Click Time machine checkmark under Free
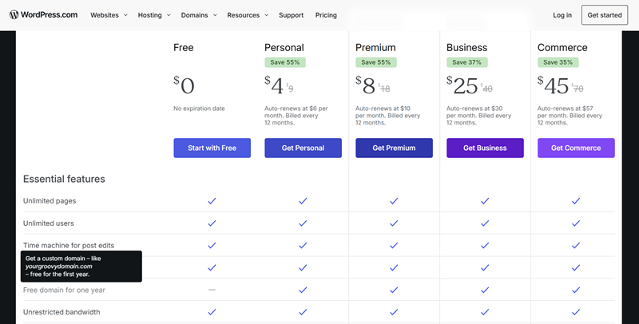Viewport: 639px width, 324px height. [x=212, y=246]
